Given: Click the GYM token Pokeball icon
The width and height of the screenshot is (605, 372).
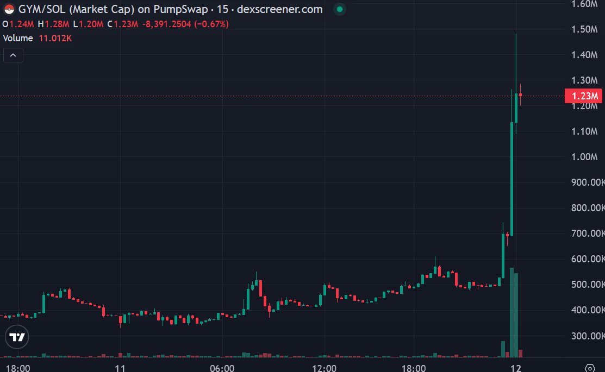Looking at the screenshot, I should pyautogui.click(x=9, y=9).
